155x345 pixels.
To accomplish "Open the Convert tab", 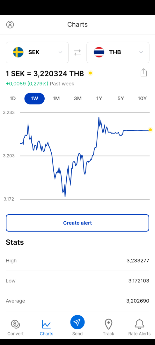I will click(x=15, y=328).
